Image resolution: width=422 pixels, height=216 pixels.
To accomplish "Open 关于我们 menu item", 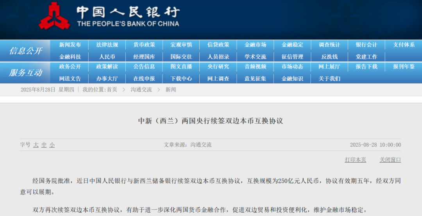I will (x=329, y=79).
